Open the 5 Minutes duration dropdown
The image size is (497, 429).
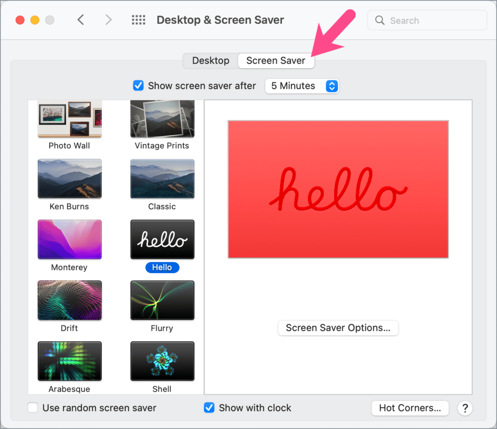click(302, 86)
